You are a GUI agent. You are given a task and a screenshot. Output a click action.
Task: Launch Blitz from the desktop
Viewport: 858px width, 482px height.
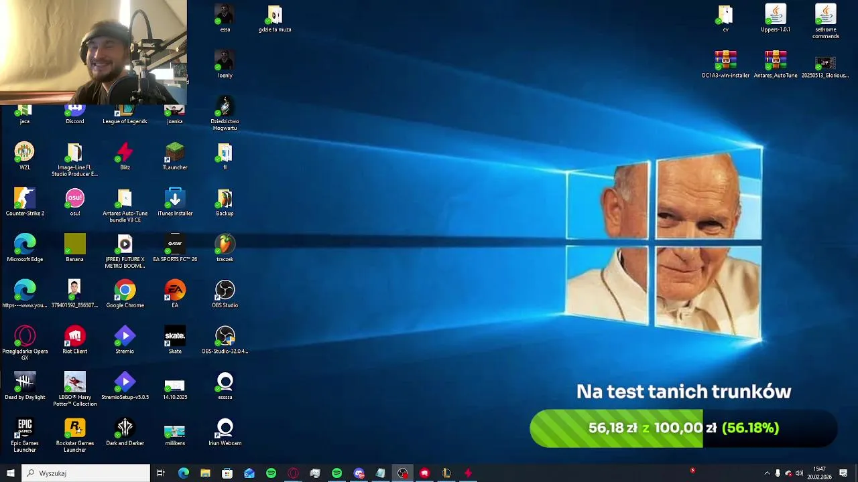pyautogui.click(x=125, y=156)
